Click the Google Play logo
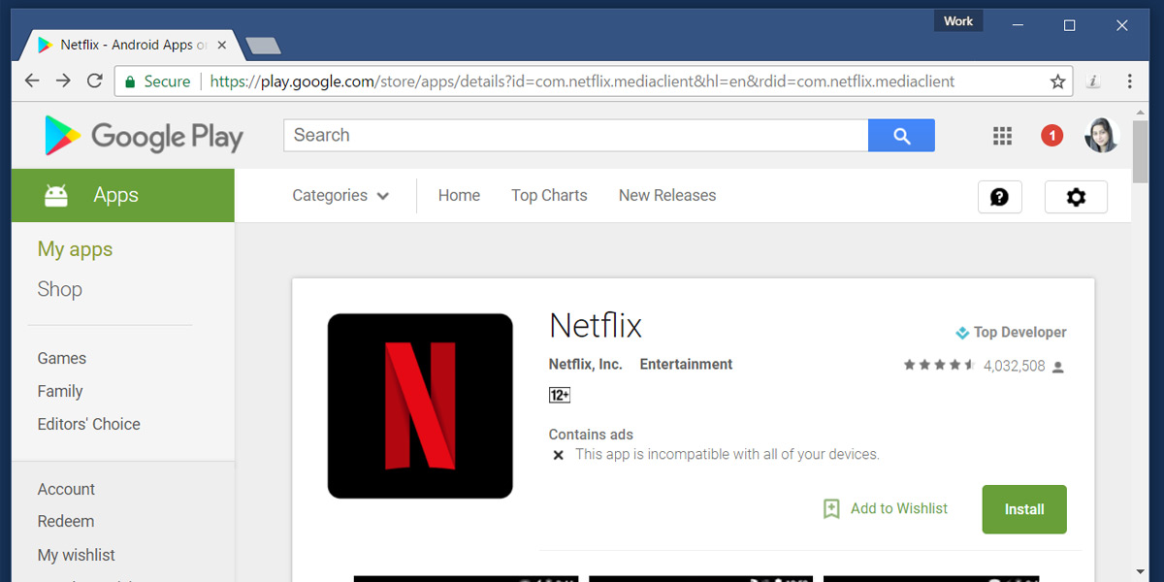Viewport: 1164px width, 582px height. (144, 136)
